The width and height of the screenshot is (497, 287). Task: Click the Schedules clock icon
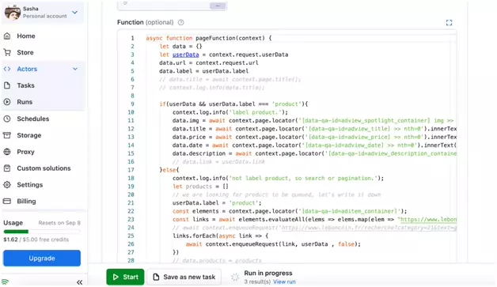click(x=7, y=119)
